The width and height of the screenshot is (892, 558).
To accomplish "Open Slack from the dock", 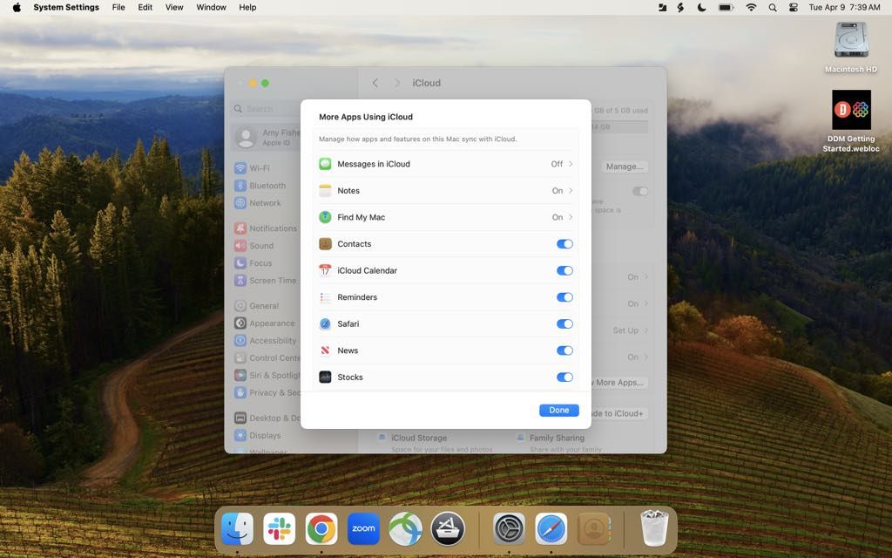I will point(280,528).
